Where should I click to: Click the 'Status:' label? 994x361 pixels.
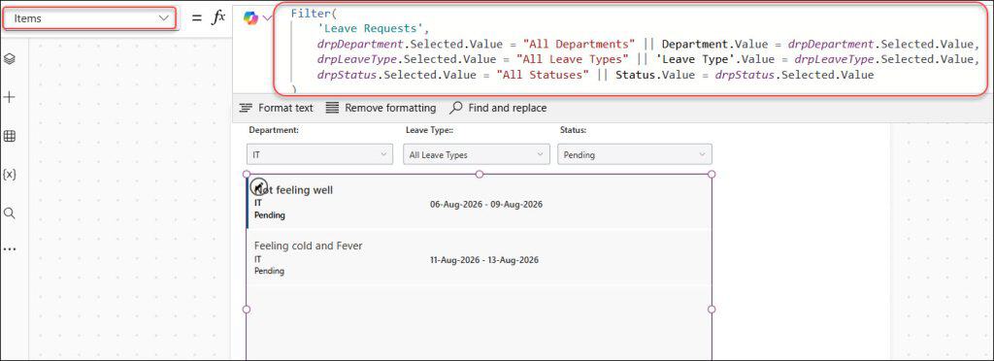pyautogui.click(x=573, y=130)
